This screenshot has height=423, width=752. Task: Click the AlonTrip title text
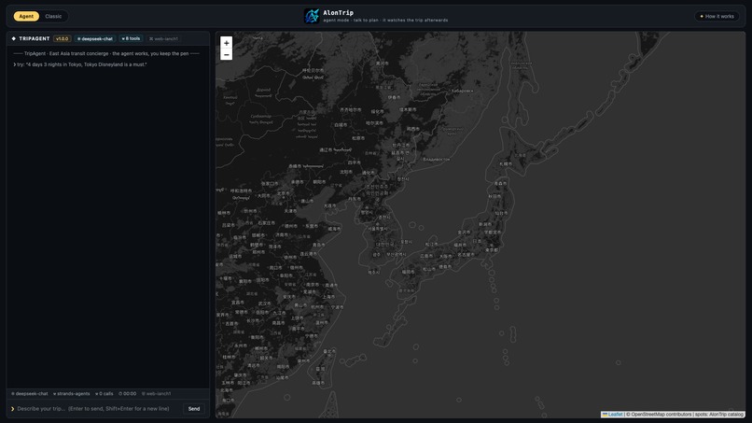(x=338, y=12)
